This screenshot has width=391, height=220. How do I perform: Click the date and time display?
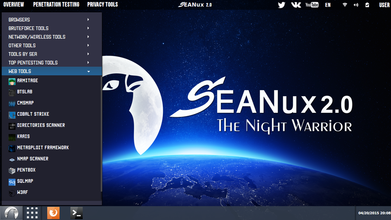coord(373,213)
